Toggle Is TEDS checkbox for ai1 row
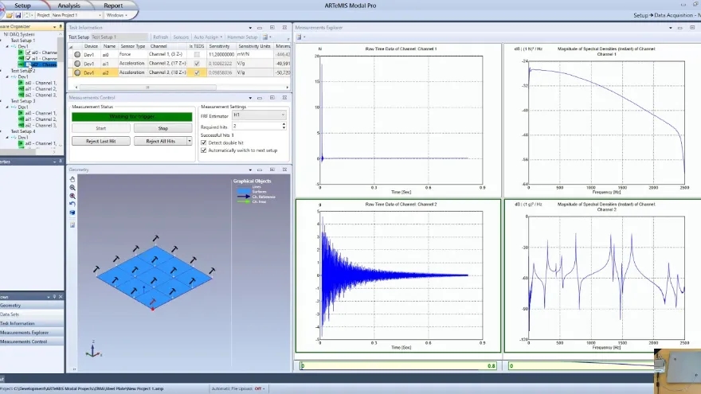 [197, 64]
